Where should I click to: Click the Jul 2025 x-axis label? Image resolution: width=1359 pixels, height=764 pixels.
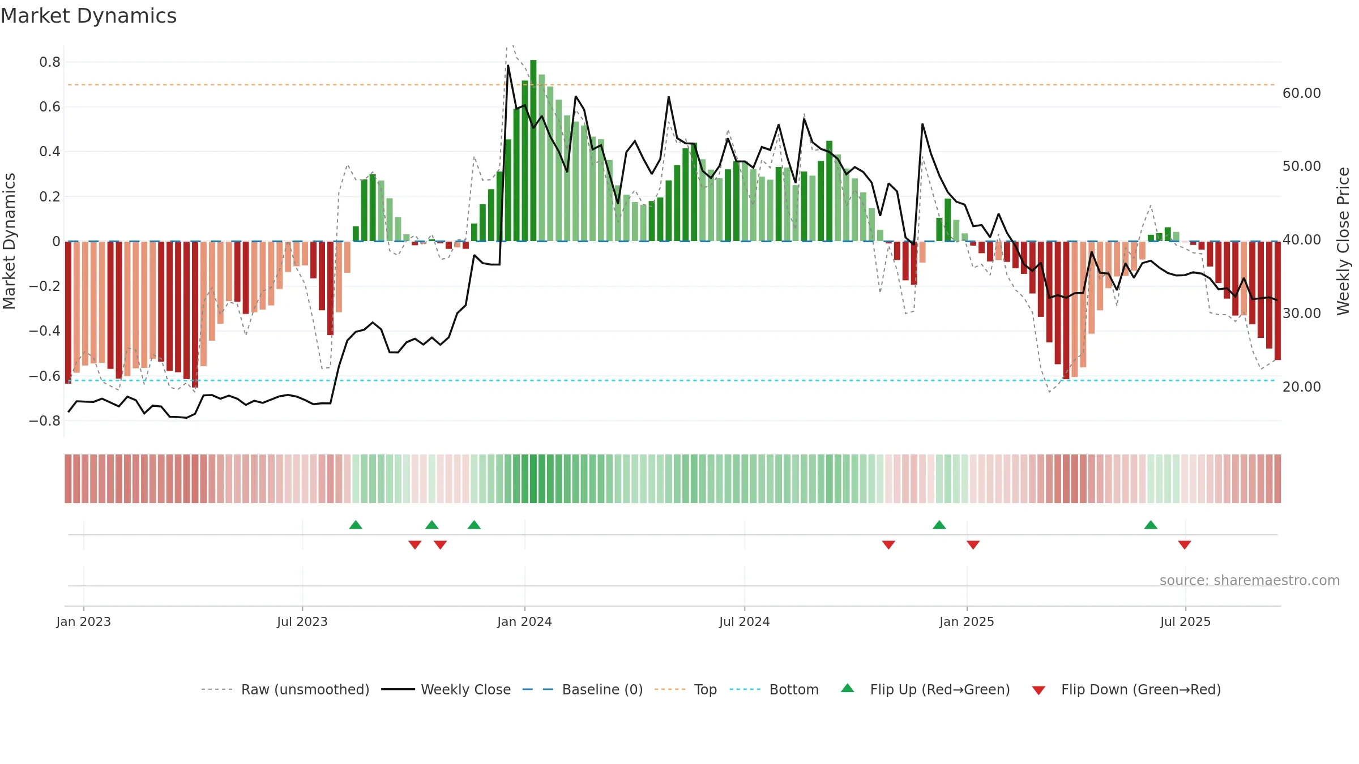tap(1186, 621)
